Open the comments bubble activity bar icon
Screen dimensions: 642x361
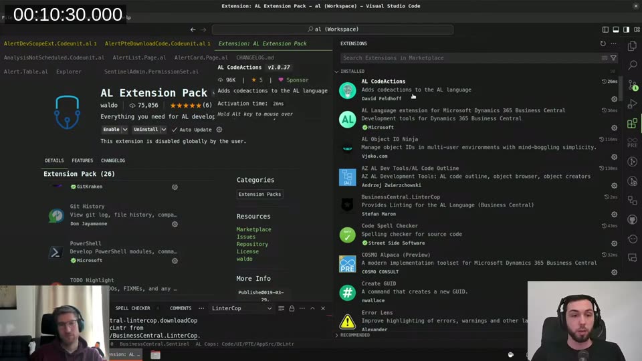click(632, 258)
